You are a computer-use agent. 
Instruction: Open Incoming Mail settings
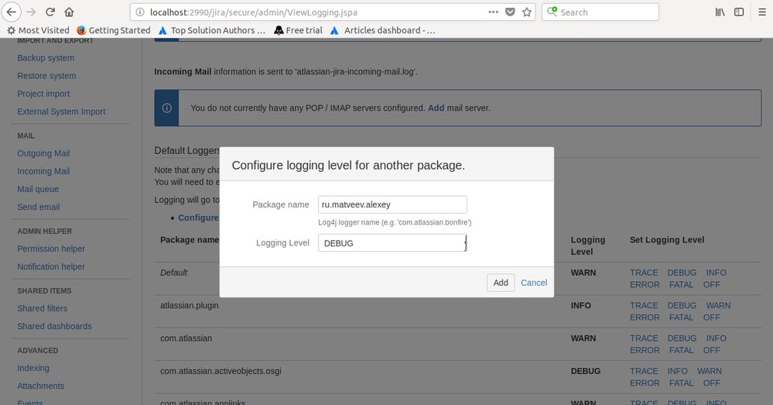[x=43, y=171]
